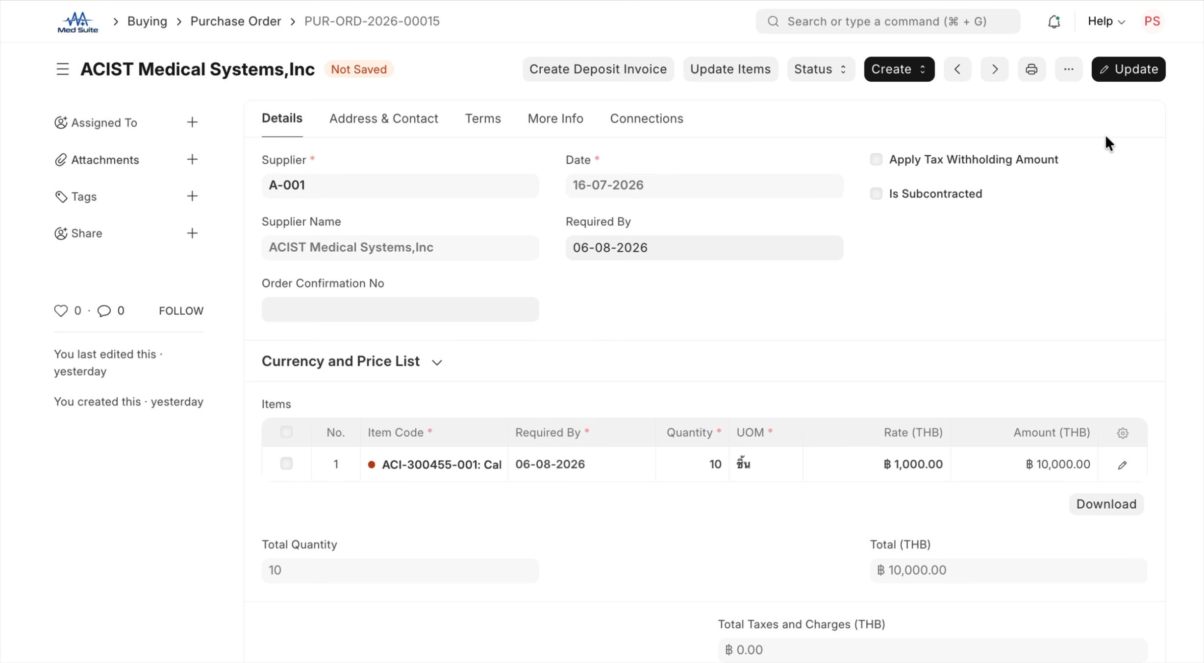The height and width of the screenshot is (663, 1204).
Task: Like this document with heart icon
Action: (x=61, y=311)
